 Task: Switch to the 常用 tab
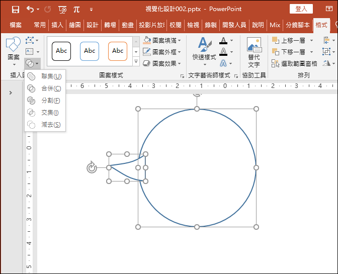tap(40, 25)
